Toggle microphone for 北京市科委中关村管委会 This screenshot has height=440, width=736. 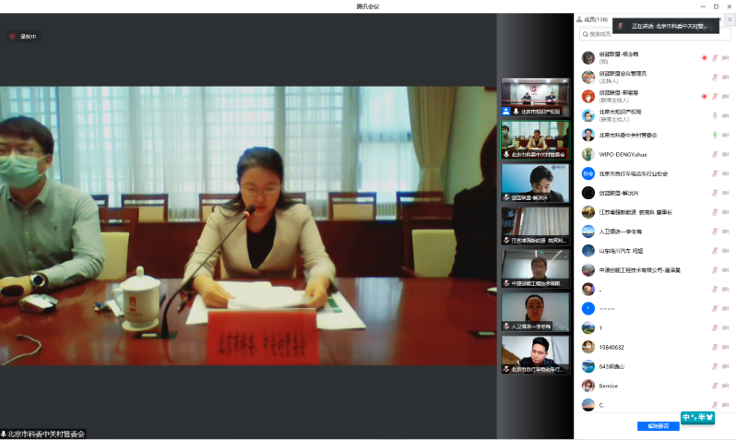pos(714,135)
